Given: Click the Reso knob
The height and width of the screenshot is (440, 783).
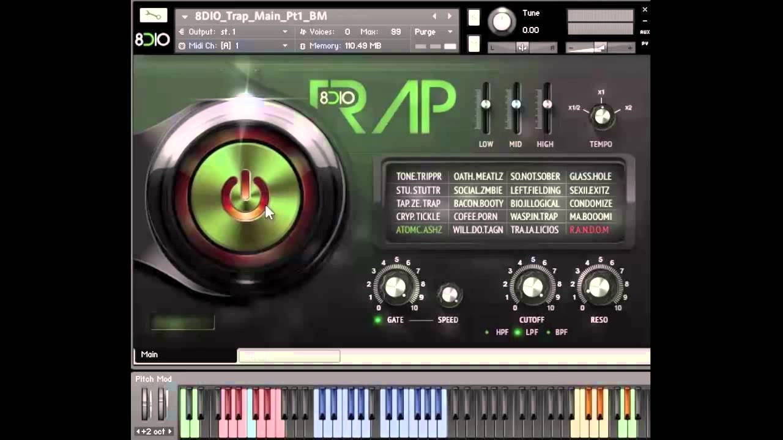Looking at the screenshot, I should click(599, 287).
